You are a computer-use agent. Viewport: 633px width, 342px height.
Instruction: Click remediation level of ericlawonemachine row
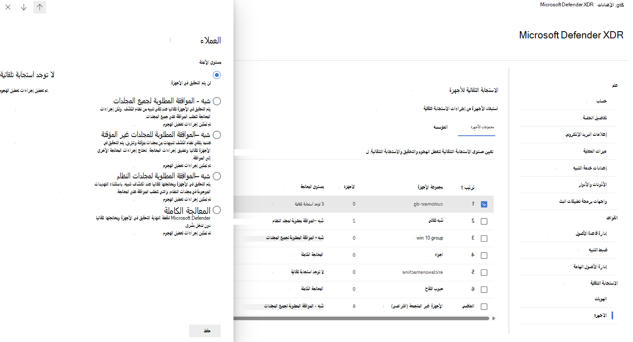tap(308, 272)
